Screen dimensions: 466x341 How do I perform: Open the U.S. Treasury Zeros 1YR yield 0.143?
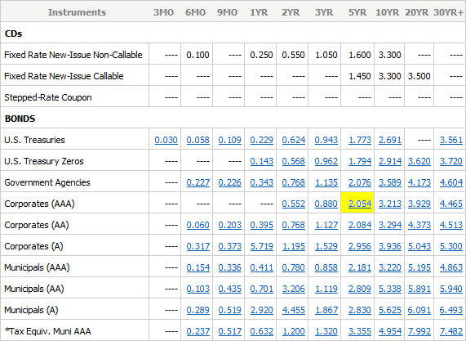[x=261, y=161]
